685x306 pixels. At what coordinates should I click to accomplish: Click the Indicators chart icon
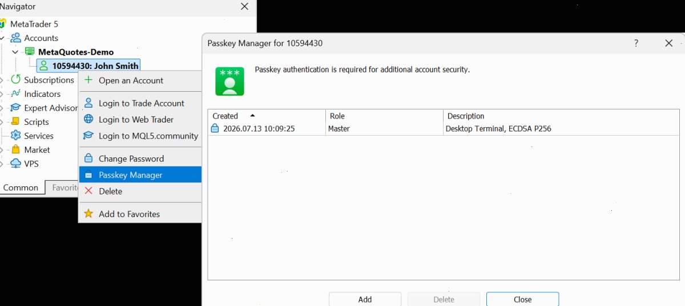click(x=16, y=94)
